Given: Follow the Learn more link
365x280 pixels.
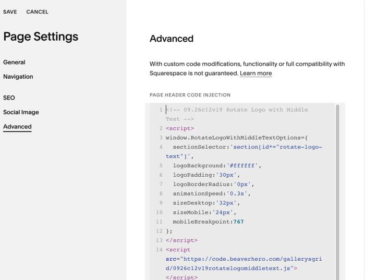Looking at the screenshot, I should (256, 74).
